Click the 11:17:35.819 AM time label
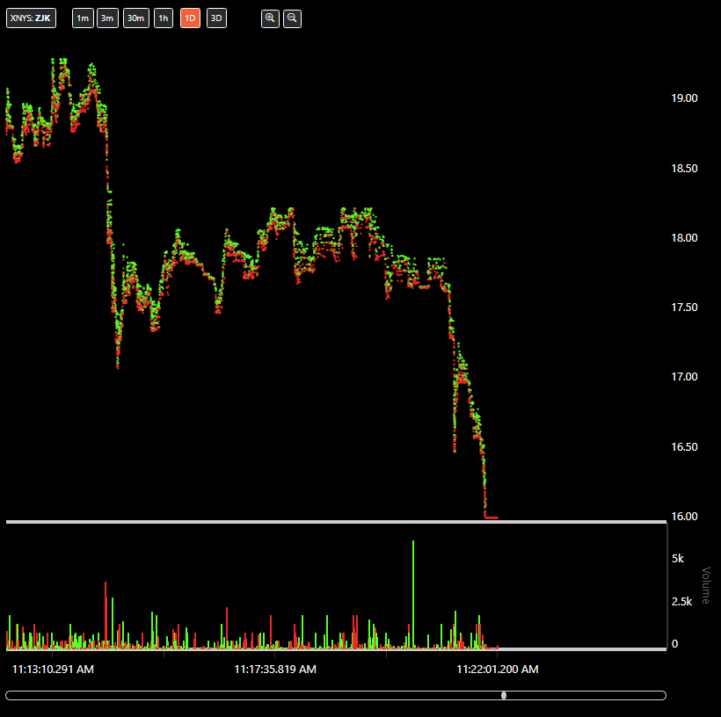Image resolution: width=721 pixels, height=717 pixels. (x=275, y=670)
